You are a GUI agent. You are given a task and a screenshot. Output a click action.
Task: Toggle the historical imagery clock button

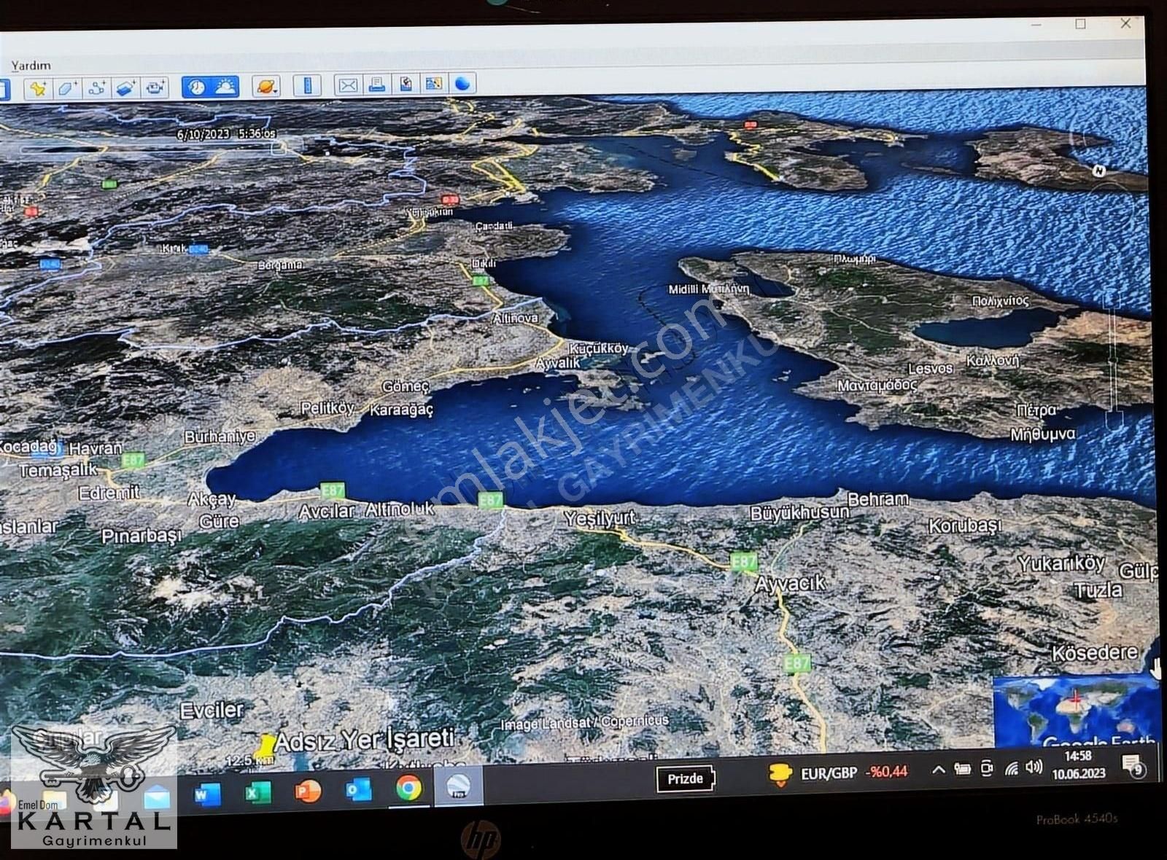click(x=196, y=87)
